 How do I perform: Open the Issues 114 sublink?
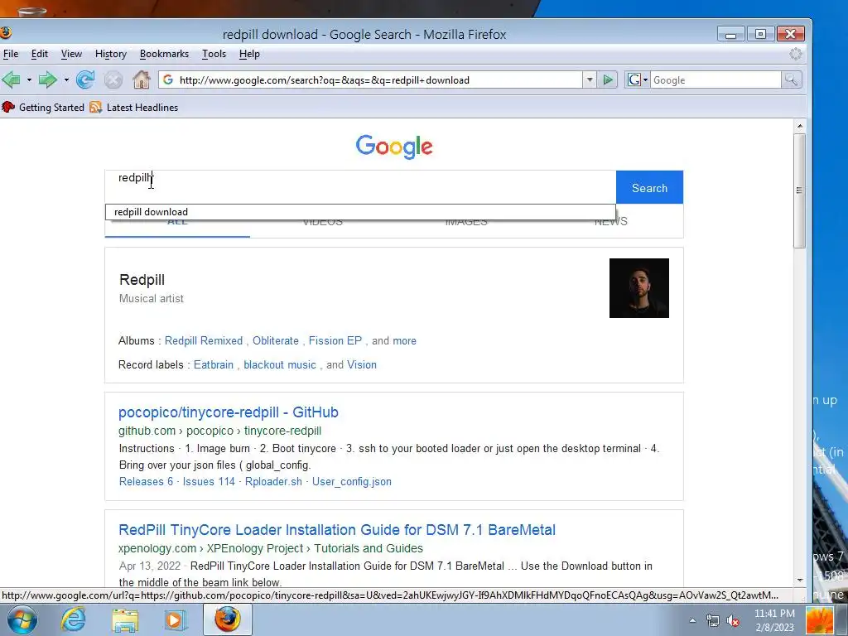click(209, 481)
